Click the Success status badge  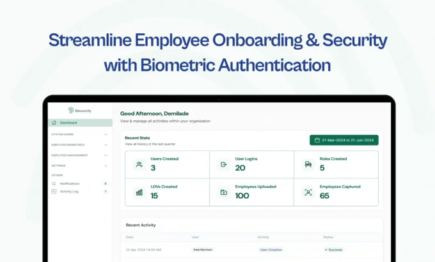click(334, 249)
